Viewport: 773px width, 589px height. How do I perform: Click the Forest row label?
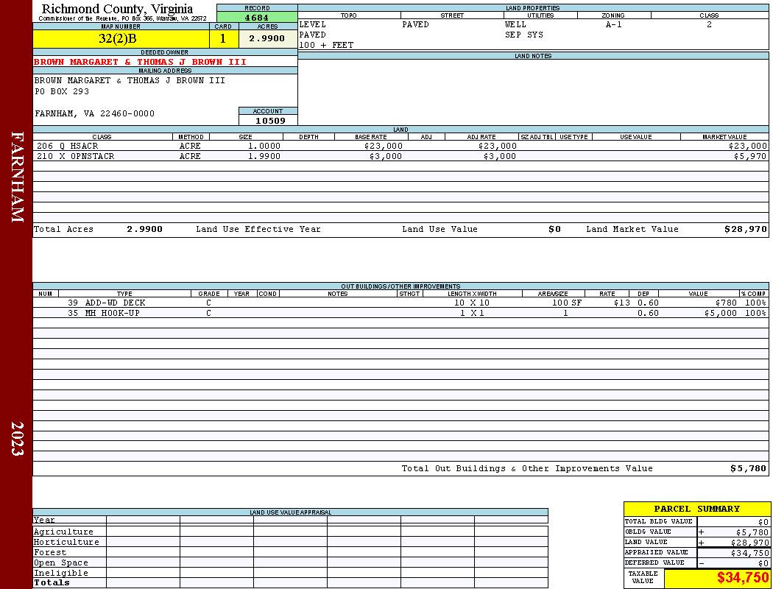[x=50, y=552]
